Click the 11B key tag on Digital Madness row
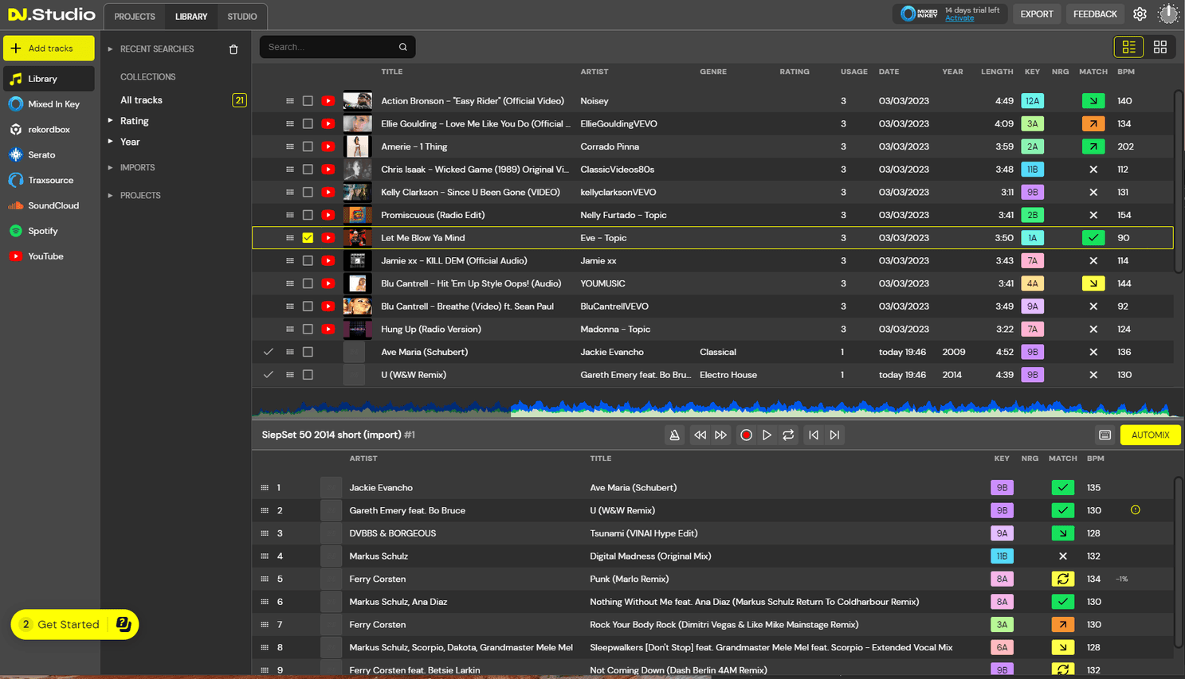Image resolution: width=1185 pixels, height=679 pixels. click(x=1002, y=556)
